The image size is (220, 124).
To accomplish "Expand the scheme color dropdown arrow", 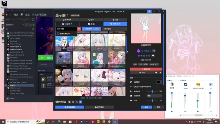I will 161,82.
